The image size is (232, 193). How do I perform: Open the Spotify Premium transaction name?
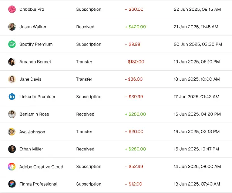point(36,44)
